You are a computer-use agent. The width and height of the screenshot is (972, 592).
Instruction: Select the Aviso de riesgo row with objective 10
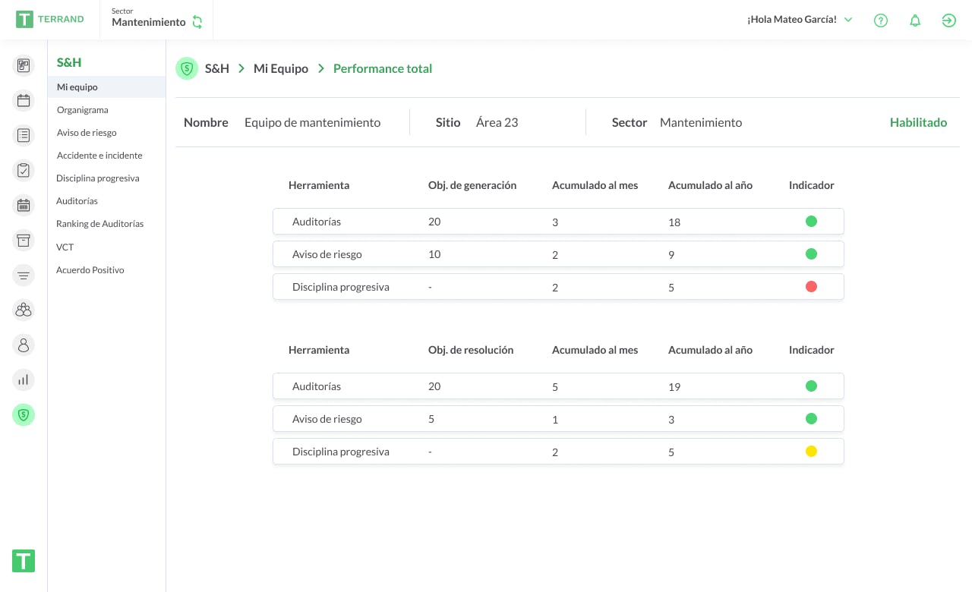(558, 254)
